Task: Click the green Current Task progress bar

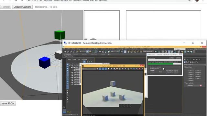Action: point(165,64)
